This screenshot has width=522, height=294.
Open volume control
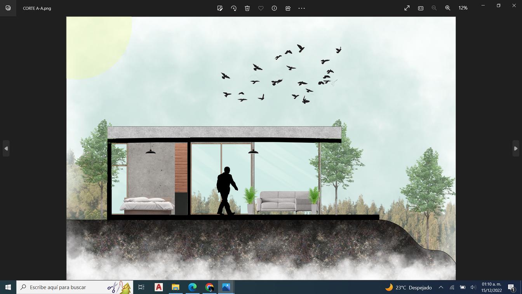click(473, 287)
